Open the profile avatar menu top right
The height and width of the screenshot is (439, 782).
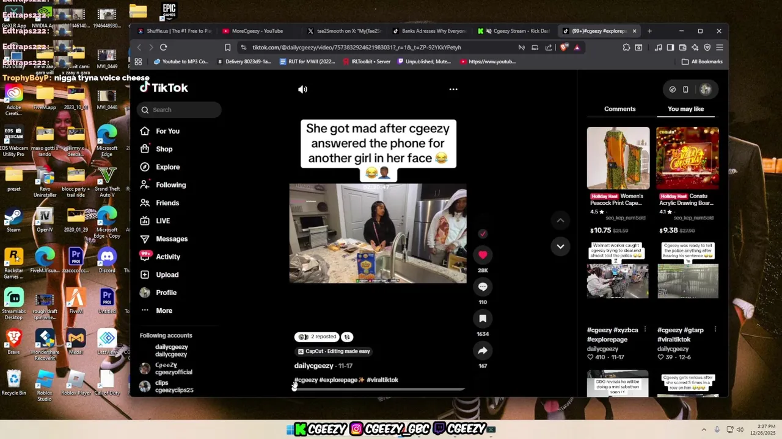click(x=706, y=90)
